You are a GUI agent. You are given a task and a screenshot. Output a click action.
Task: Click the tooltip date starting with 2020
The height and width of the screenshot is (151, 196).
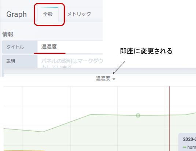click(189, 139)
